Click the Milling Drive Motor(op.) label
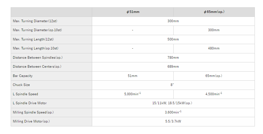 click(x=31, y=121)
